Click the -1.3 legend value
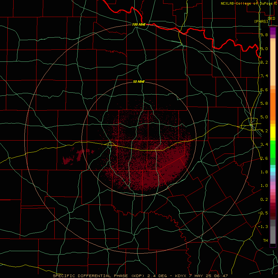Screen dimensions: 278x278 tap(263, 227)
